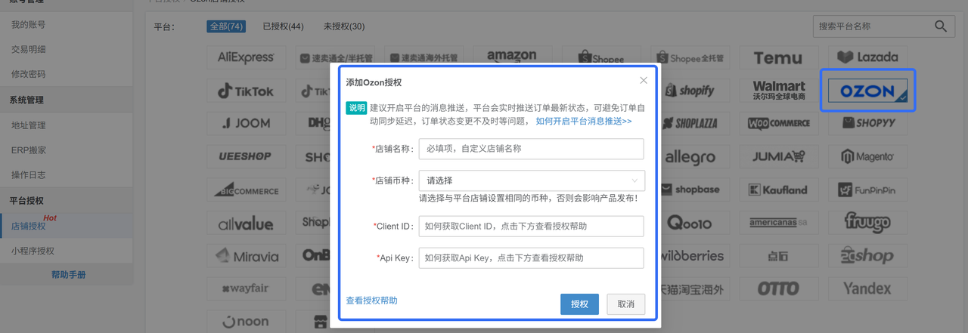Open the 如何开启平台消息推送>> link
Image resolution: width=968 pixels, height=333 pixels.
click(x=583, y=121)
